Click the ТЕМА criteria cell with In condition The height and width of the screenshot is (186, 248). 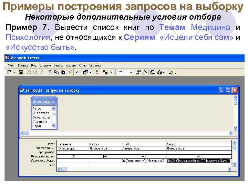[144, 161]
